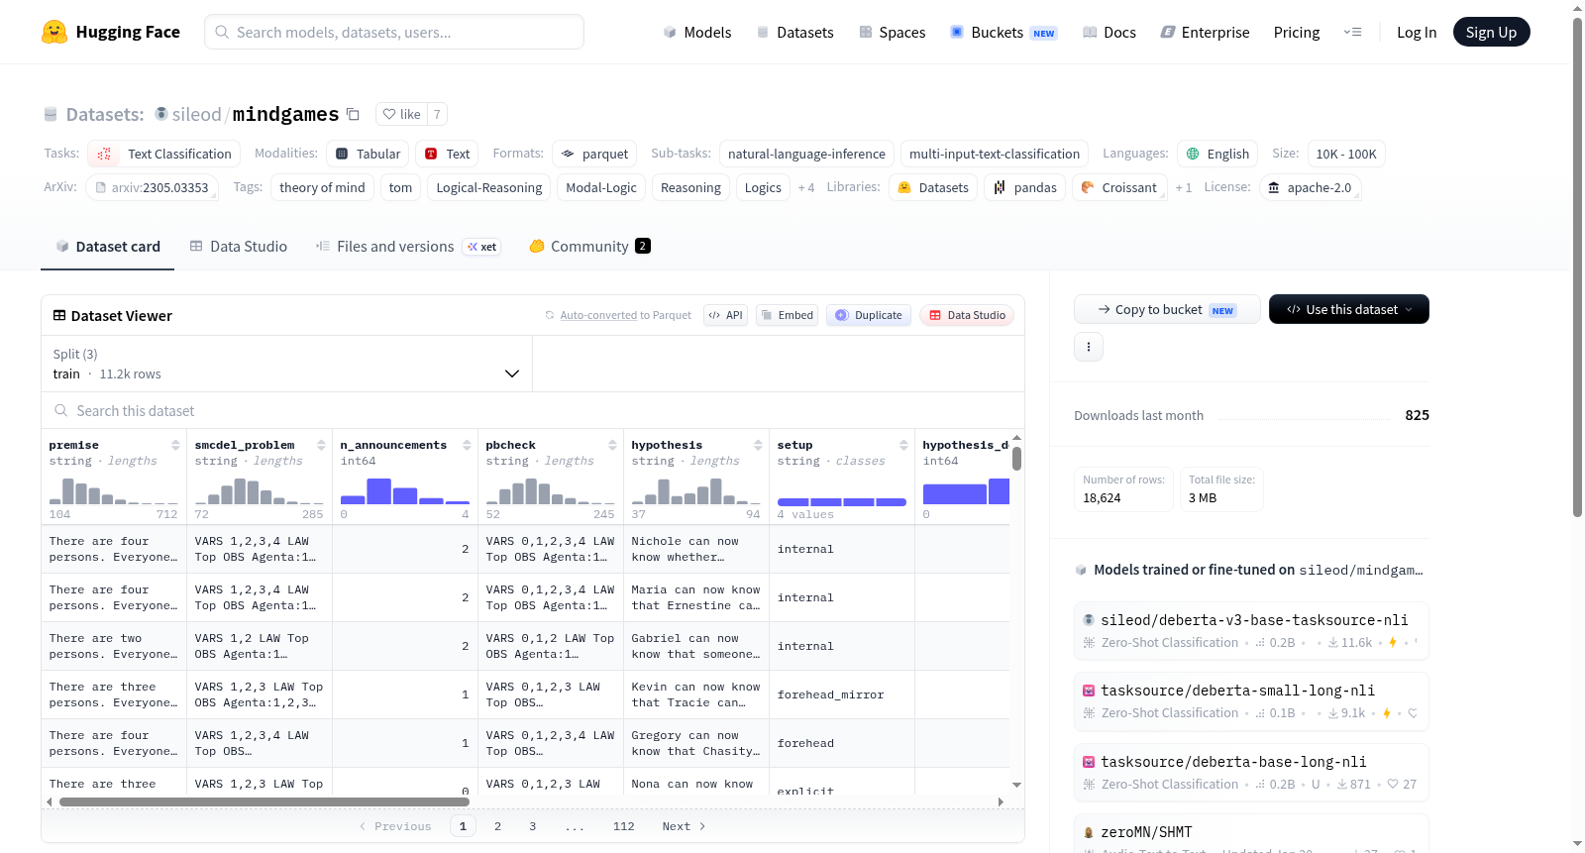Open the Models page in navigation
1585x853 pixels.
click(697, 32)
